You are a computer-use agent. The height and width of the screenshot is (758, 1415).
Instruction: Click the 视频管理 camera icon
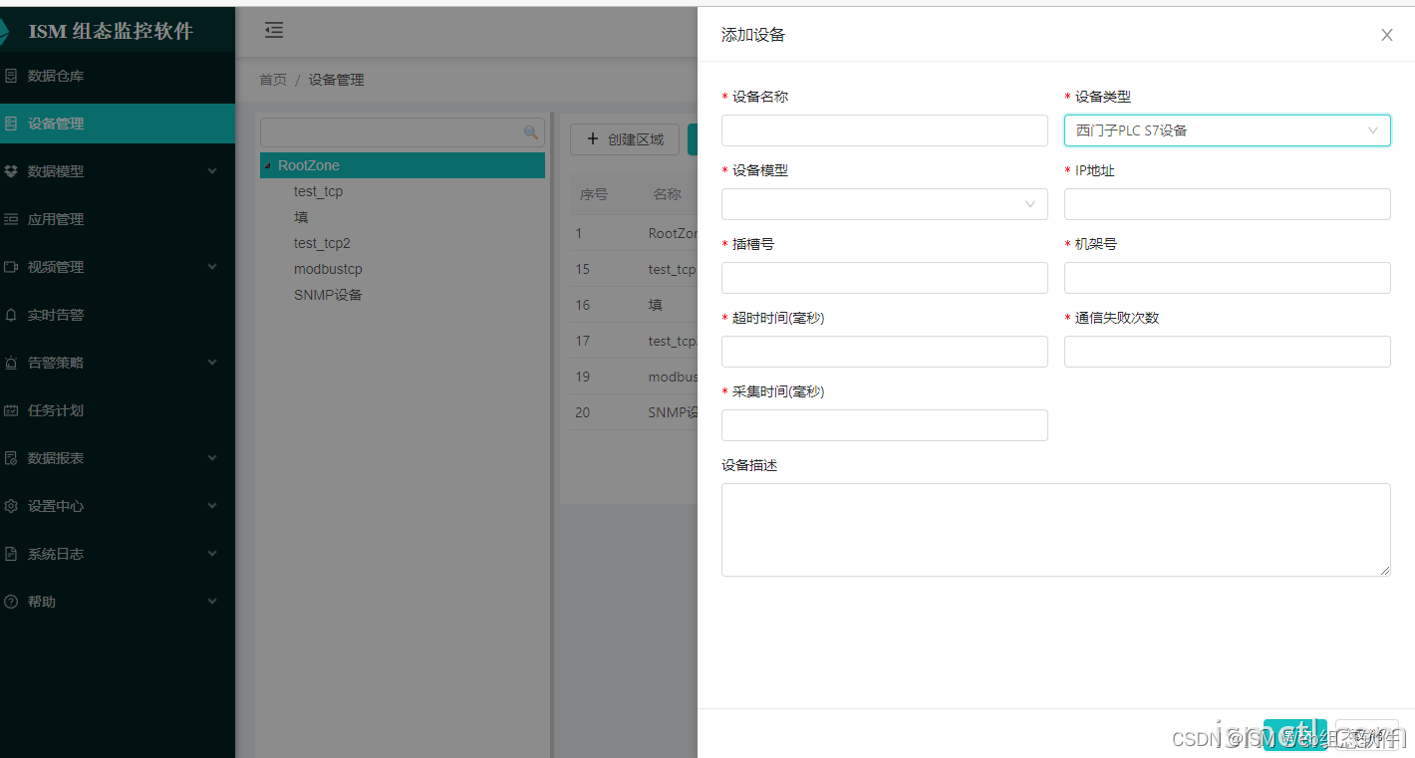click(x=11, y=267)
